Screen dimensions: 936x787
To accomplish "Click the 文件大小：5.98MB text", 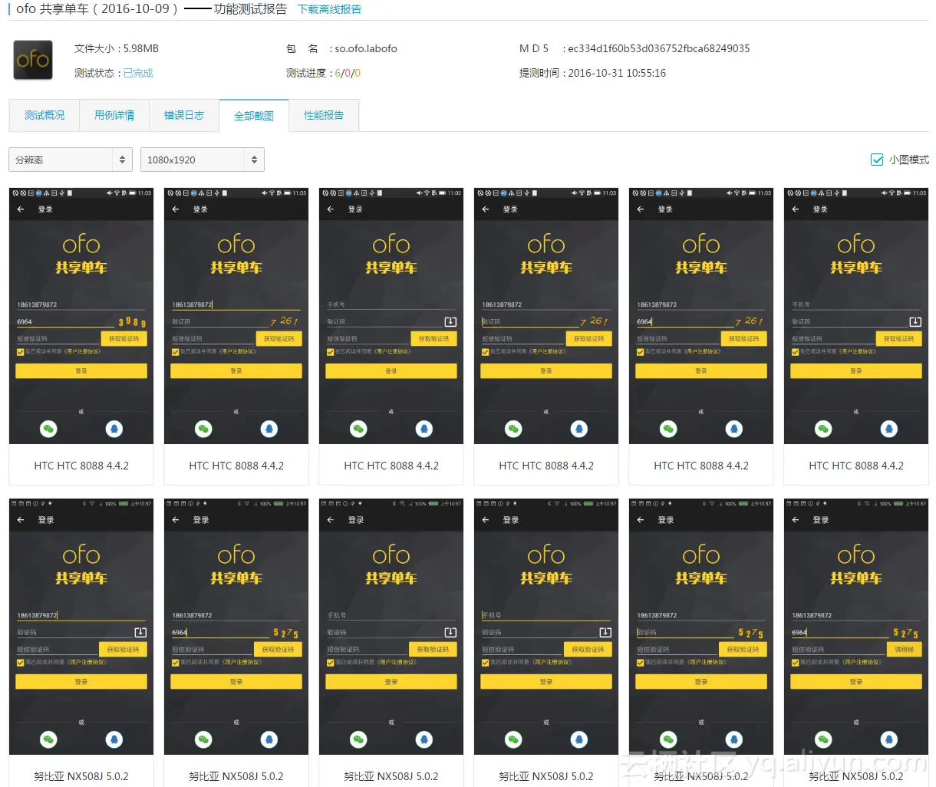I will point(117,48).
